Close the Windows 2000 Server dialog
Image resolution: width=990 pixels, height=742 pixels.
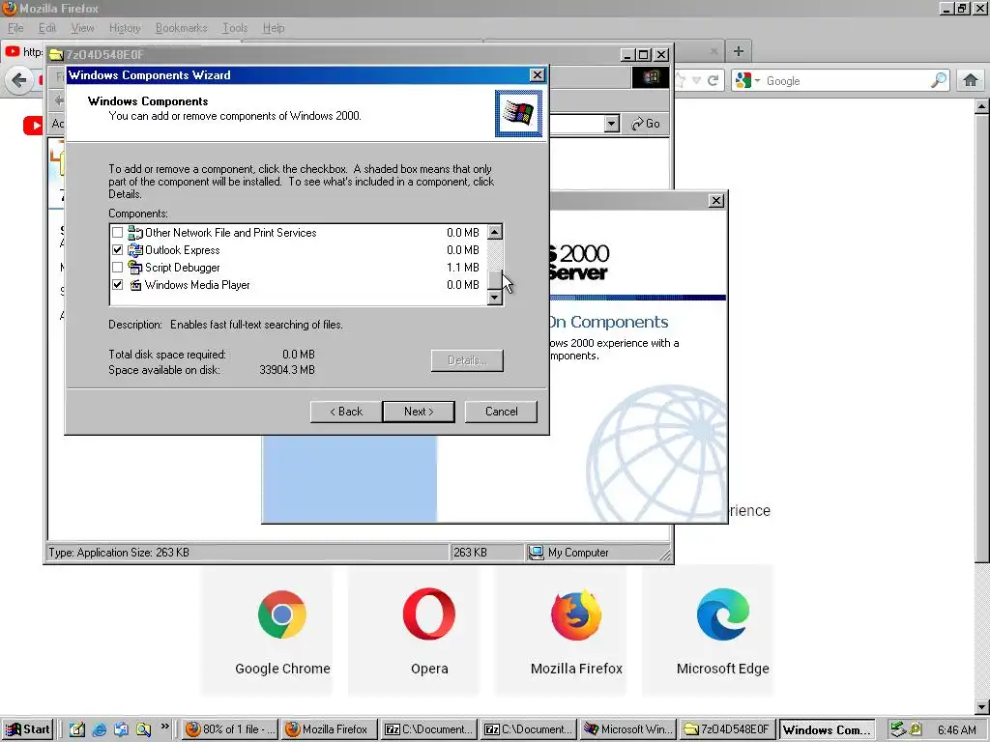pyautogui.click(x=716, y=201)
